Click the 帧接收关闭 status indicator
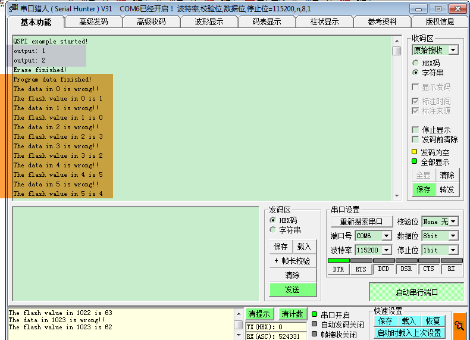This screenshot has width=470, height=340. 315,333
